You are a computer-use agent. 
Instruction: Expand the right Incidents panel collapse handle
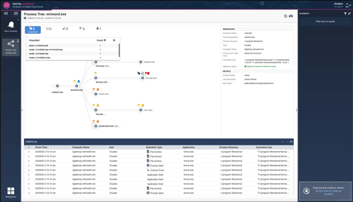click(297, 110)
